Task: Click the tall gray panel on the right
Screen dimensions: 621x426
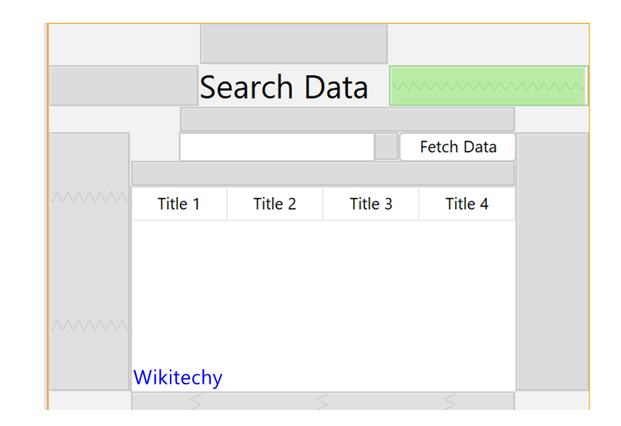Action: pyautogui.click(x=552, y=261)
